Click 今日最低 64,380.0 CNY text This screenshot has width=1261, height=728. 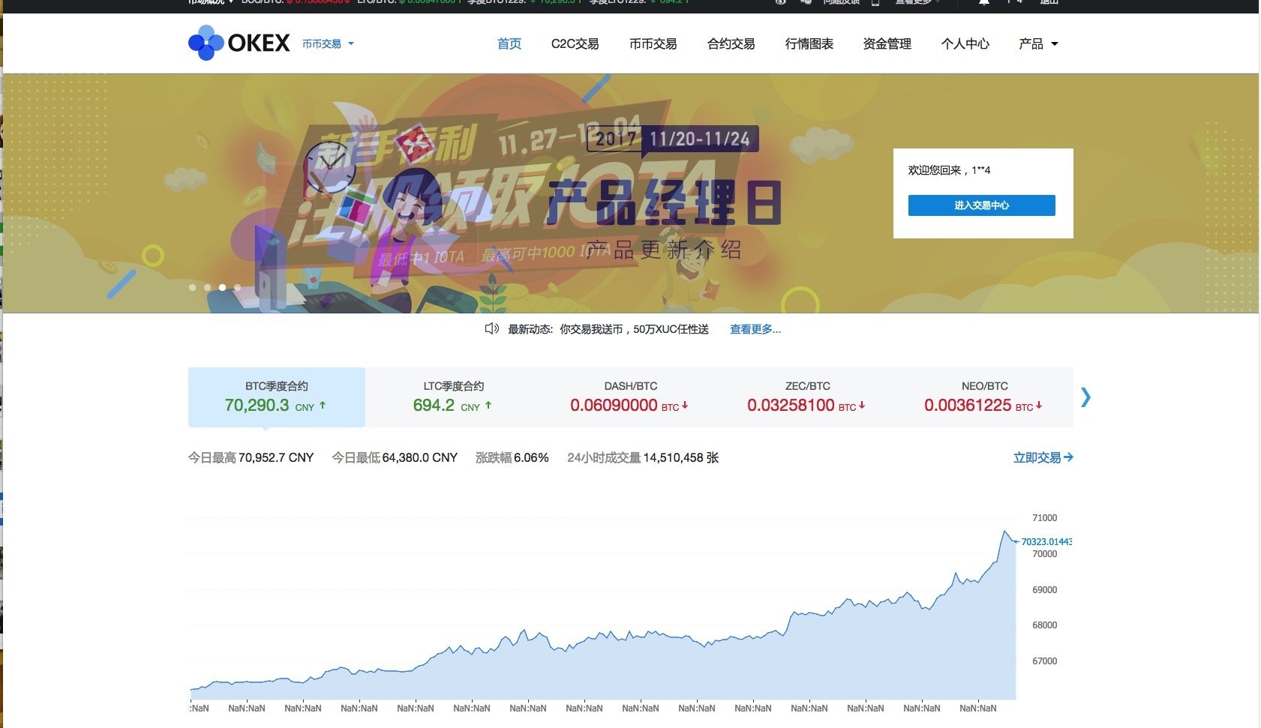(x=395, y=457)
